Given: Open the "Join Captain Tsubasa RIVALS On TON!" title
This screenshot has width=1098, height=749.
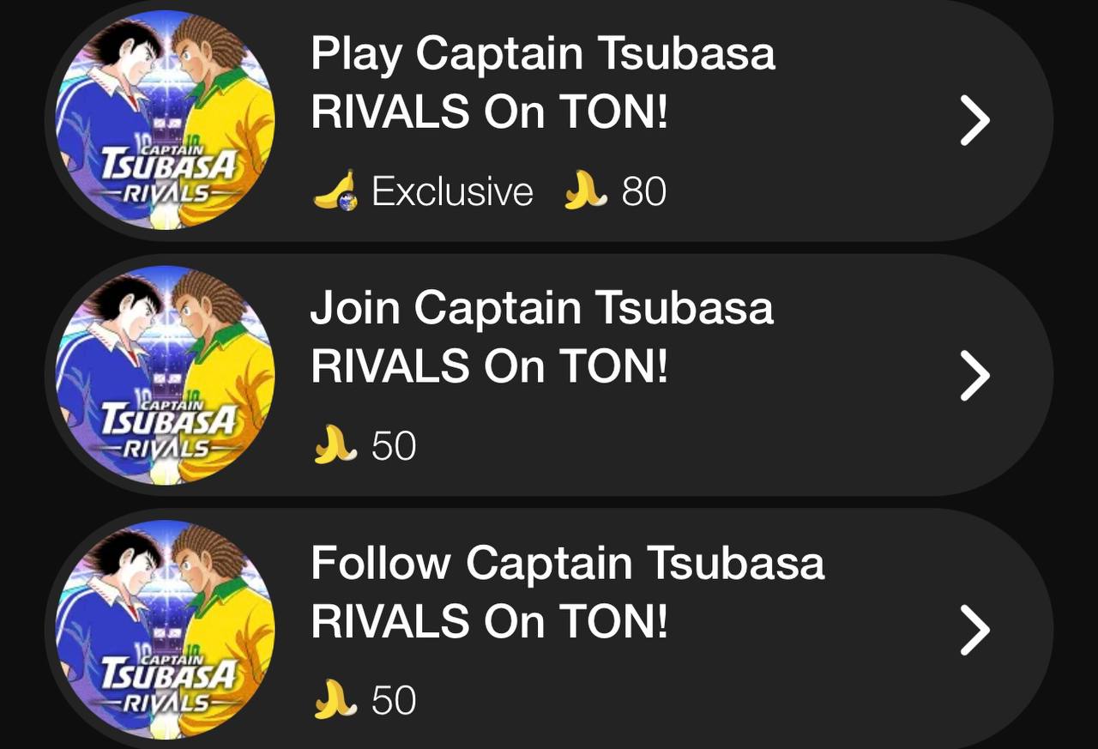Looking at the screenshot, I should 541,337.
